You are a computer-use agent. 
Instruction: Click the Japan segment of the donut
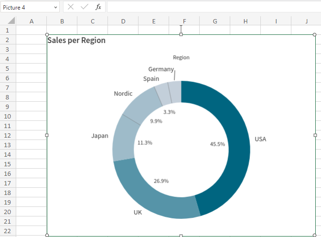(123, 139)
